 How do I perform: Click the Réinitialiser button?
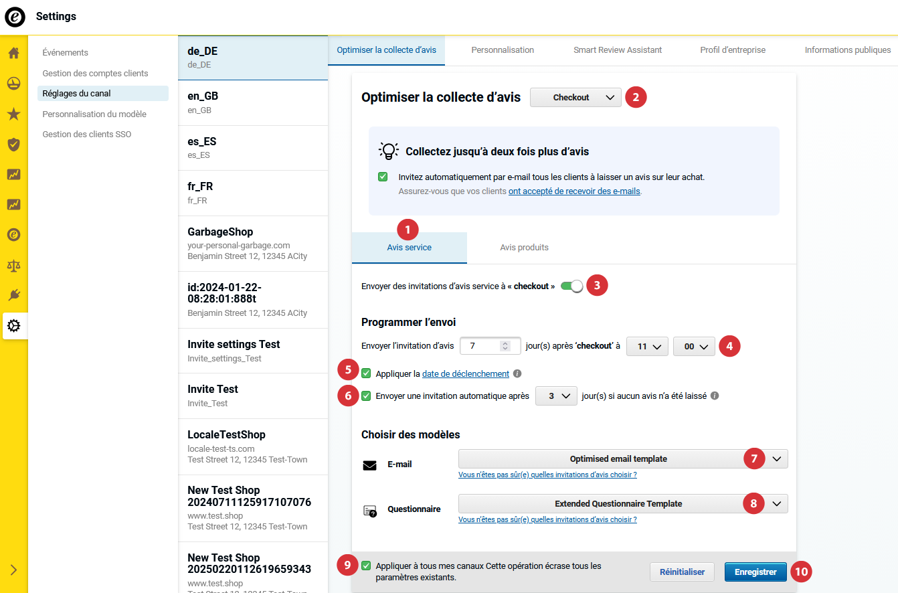click(x=682, y=572)
